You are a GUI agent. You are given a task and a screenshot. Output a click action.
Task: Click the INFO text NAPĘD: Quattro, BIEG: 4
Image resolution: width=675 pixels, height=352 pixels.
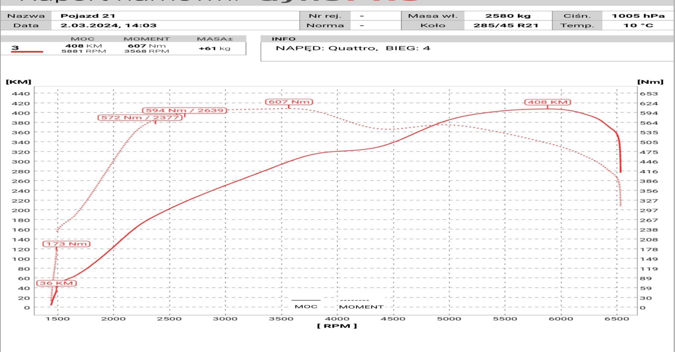[x=353, y=48]
